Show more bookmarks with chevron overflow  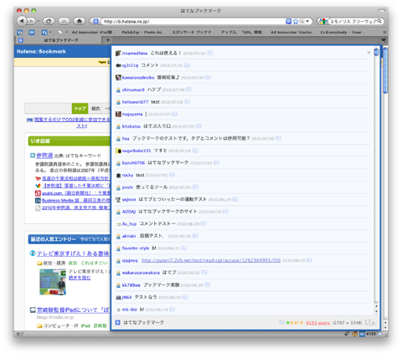coord(384,33)
